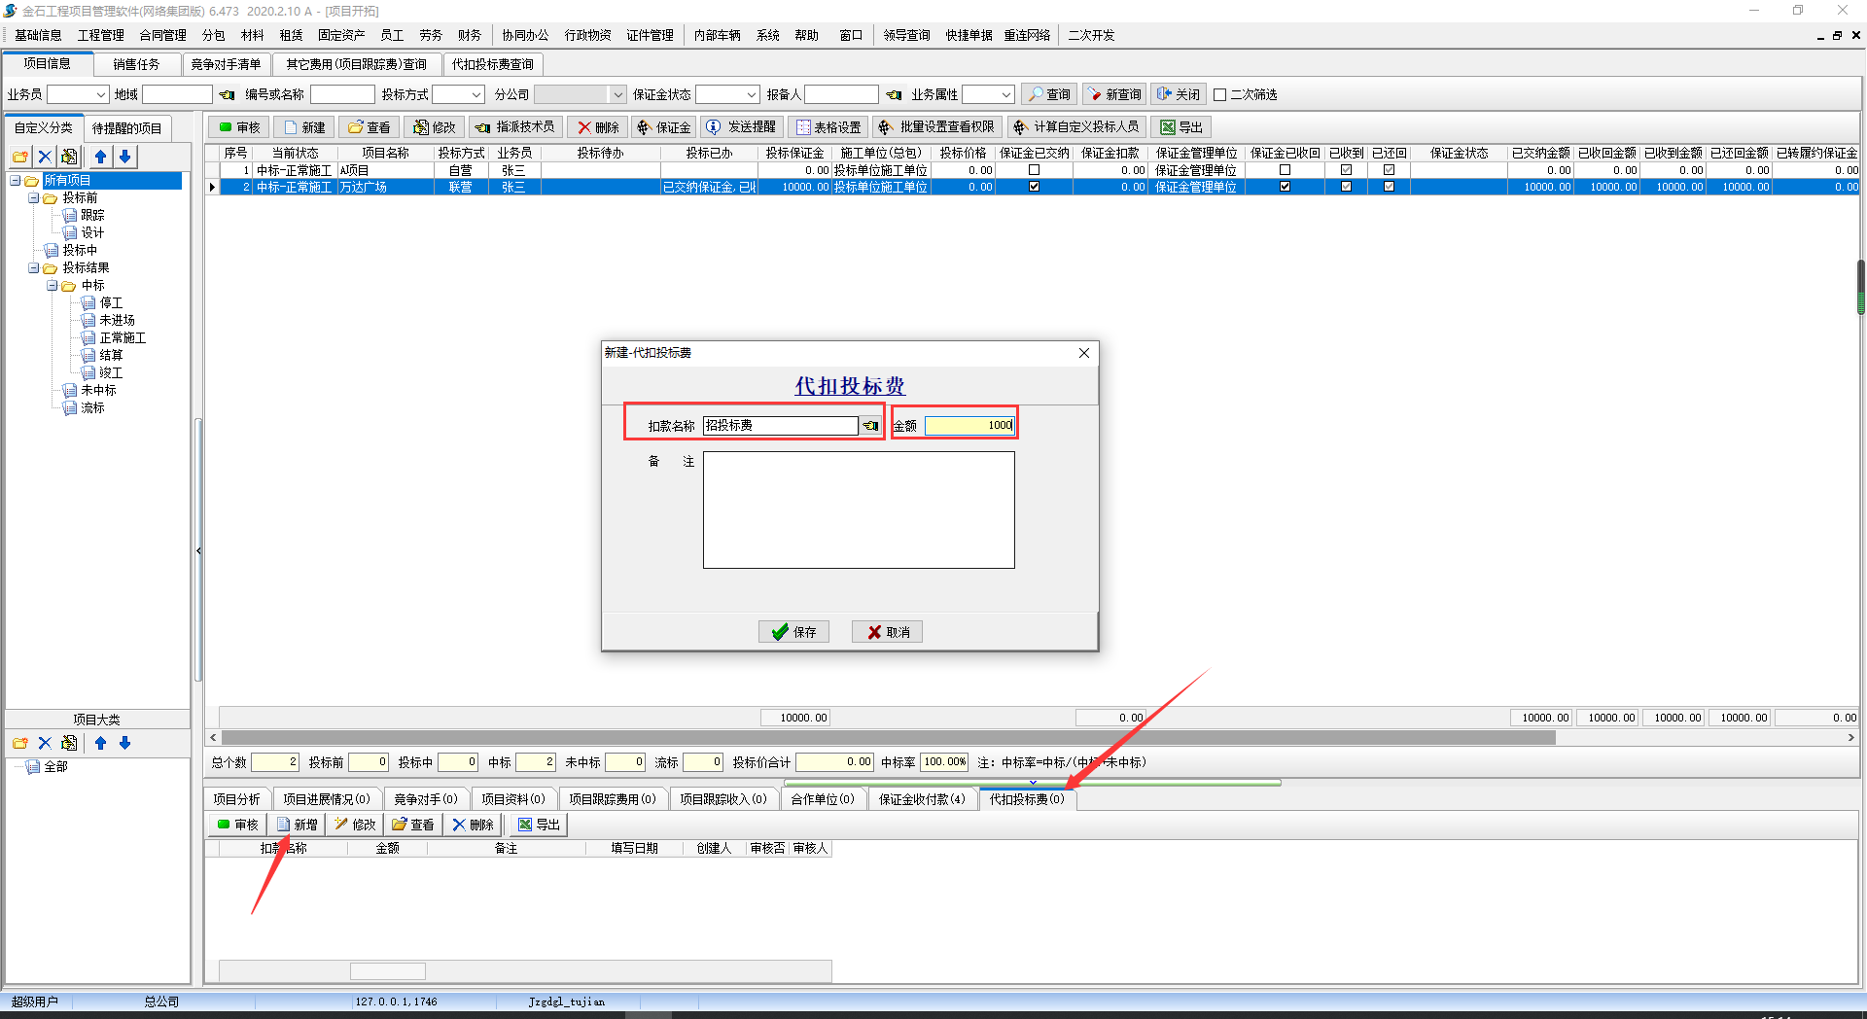The width and height of the screenshot is (1867, 1019).
Task: Toggle 保证金已交纳 checkbox in first row
Action: [1034, 170]
